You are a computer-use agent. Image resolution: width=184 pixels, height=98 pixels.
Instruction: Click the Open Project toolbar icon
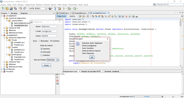tap(11, 8)
